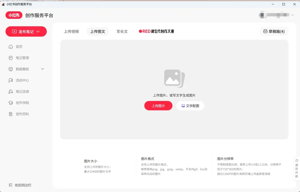300x192 pixels.
Task: Click the sparkle icon in 文字配图
Action: click(x=183, y=106)
